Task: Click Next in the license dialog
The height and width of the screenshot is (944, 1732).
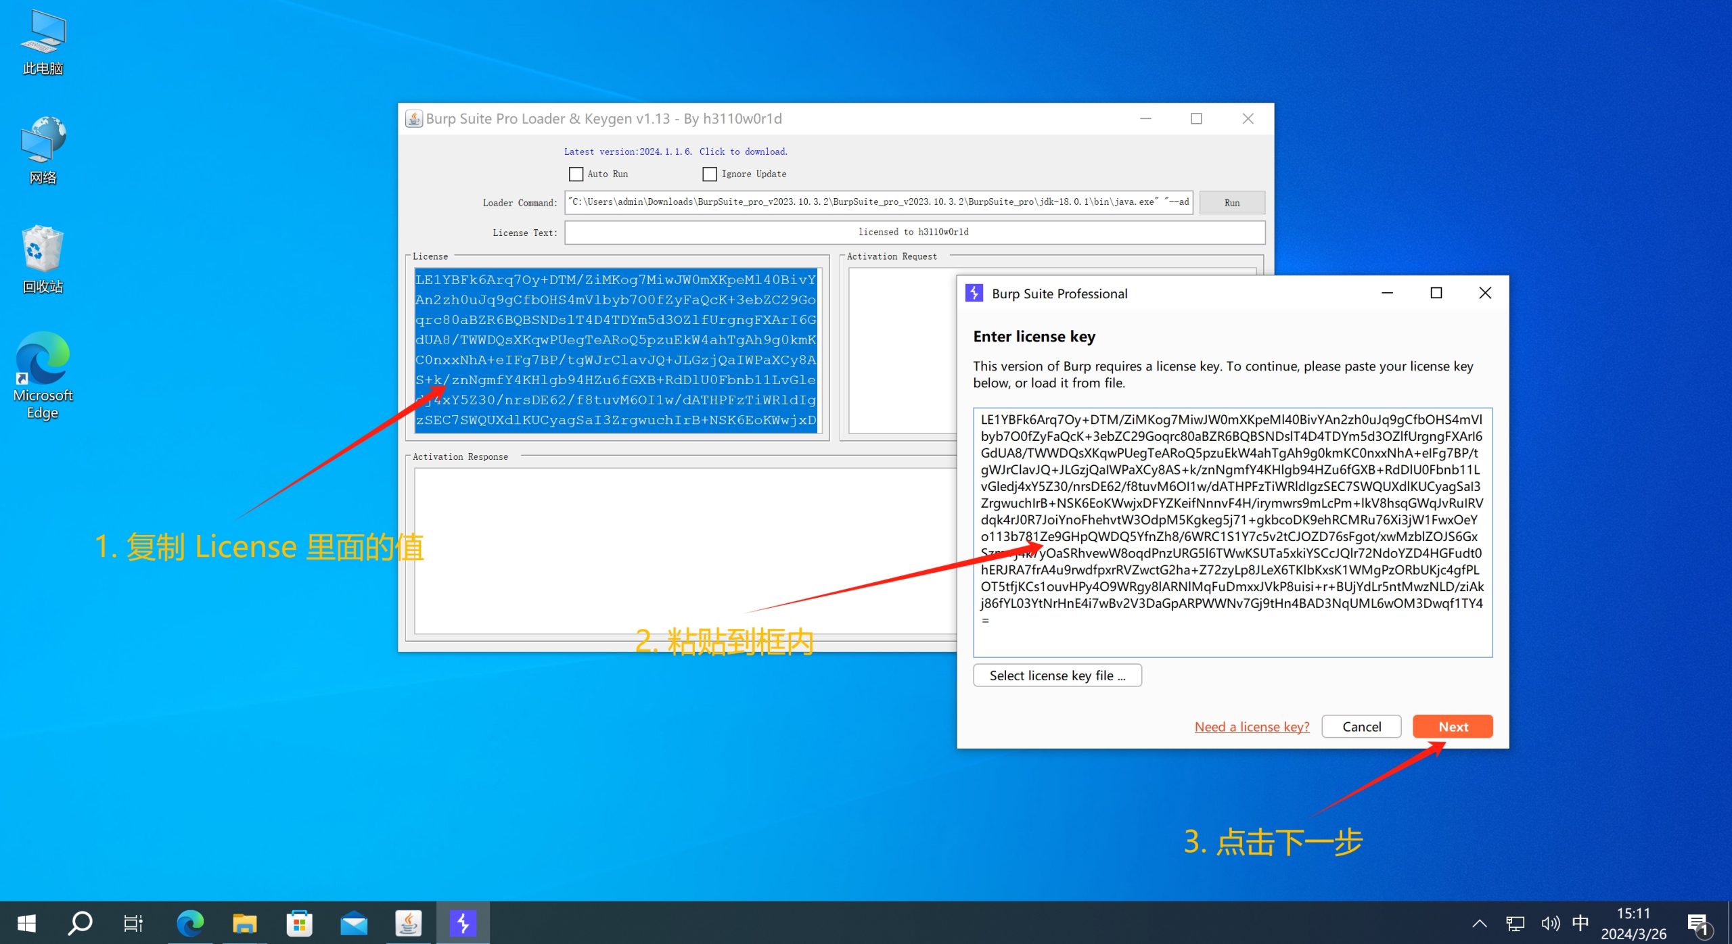Action: tap(1453, 727)
